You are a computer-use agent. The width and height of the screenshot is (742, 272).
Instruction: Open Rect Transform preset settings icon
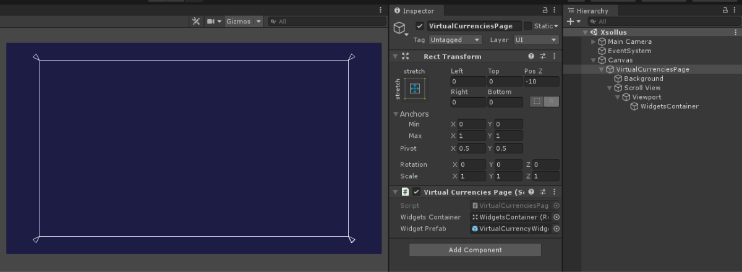tap(542, 56)
